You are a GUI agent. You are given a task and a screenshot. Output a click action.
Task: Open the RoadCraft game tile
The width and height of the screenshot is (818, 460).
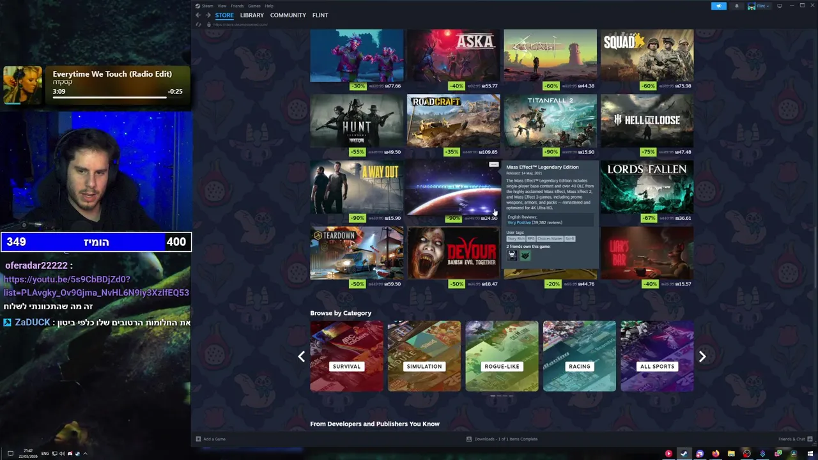(454, 121)
